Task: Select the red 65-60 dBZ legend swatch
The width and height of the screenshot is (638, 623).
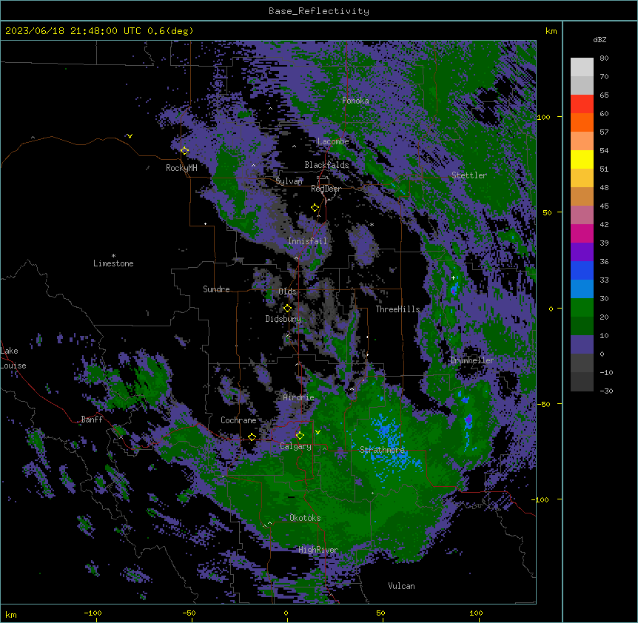Action: click(x=582, y=104)
